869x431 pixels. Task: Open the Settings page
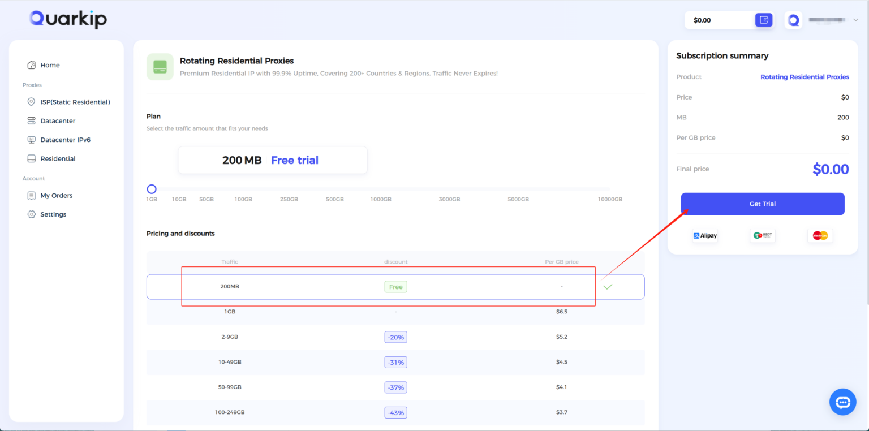tap(54, 214)
